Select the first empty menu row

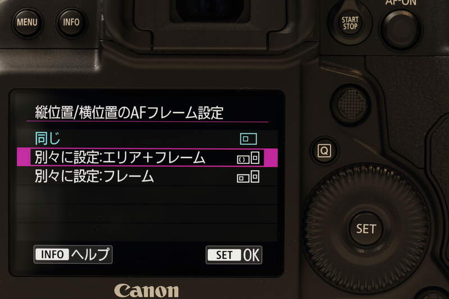147,195
